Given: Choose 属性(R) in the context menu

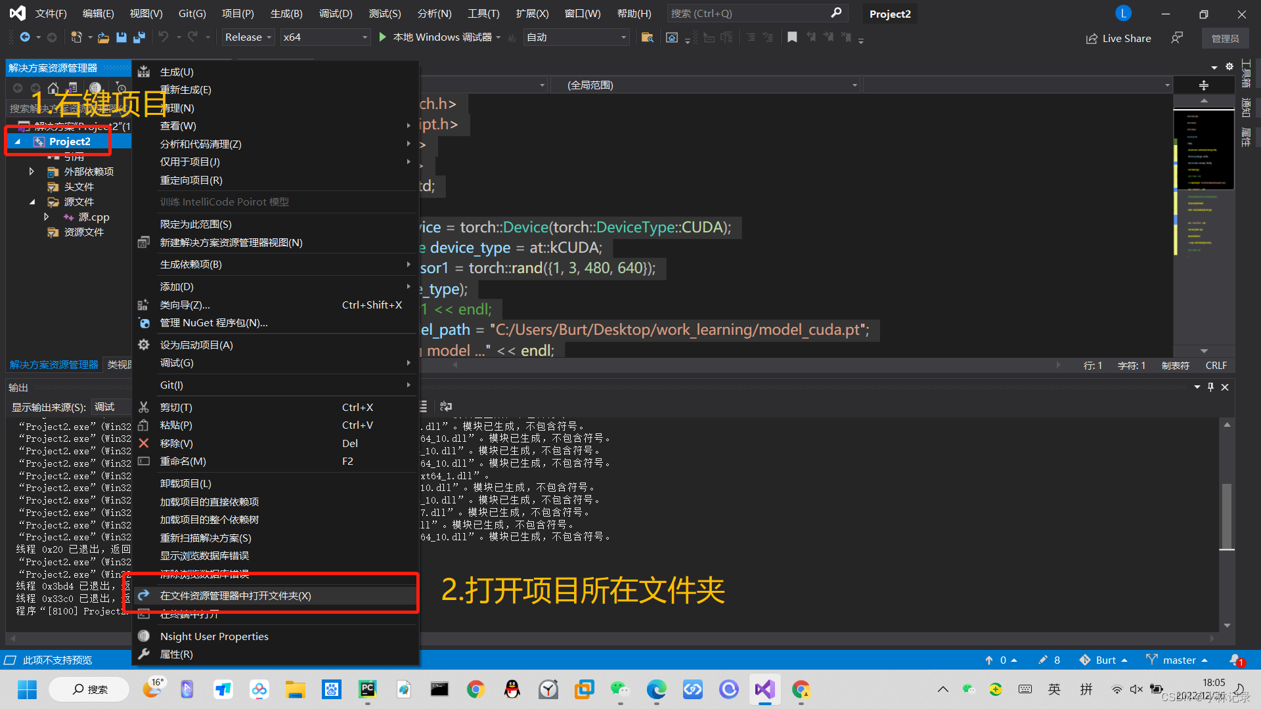Looking at the screenshot, I should [x=176, y=654].
